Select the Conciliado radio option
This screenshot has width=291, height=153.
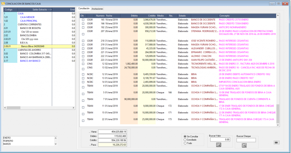point(185,140)
